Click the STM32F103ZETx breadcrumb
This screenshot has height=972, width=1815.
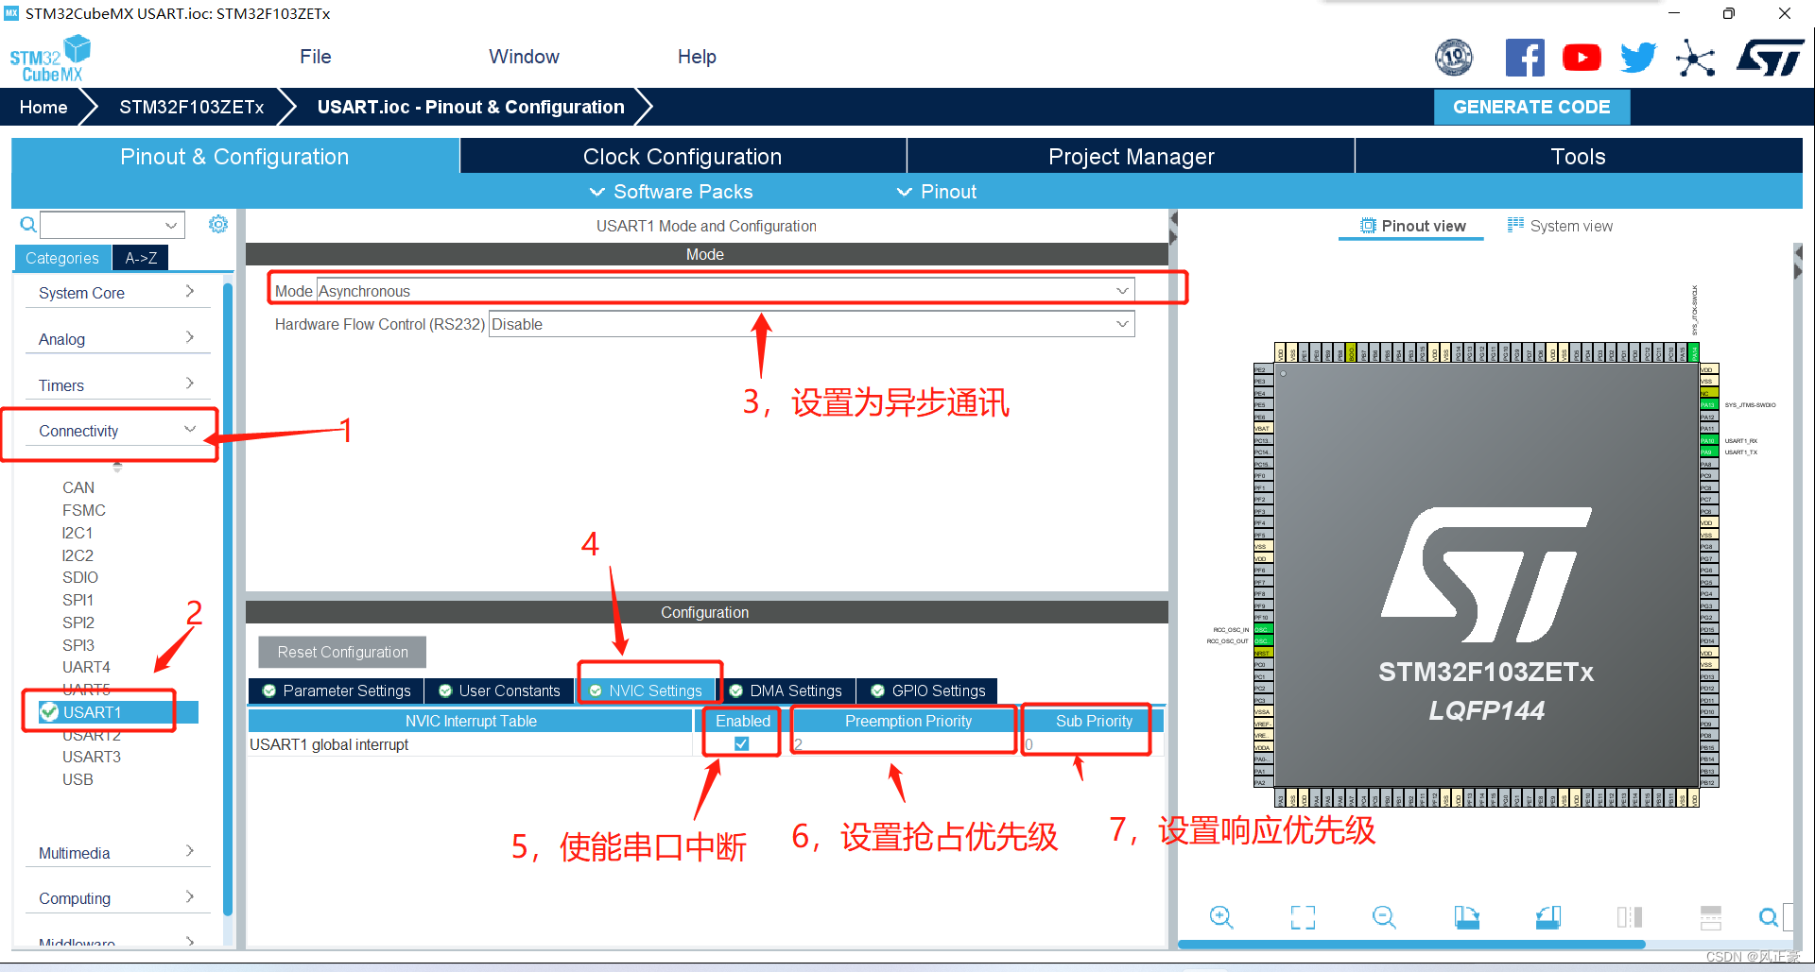[192, 107]
